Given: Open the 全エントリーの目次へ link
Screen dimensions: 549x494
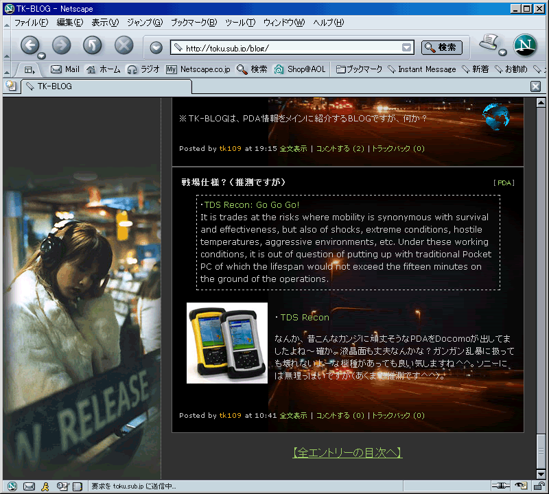Looking at the screenshot, I should (347, 453).
